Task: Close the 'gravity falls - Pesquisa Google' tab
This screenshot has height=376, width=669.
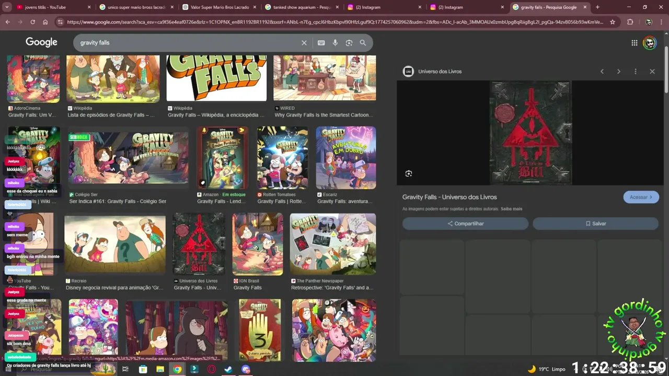Action: 585,7
